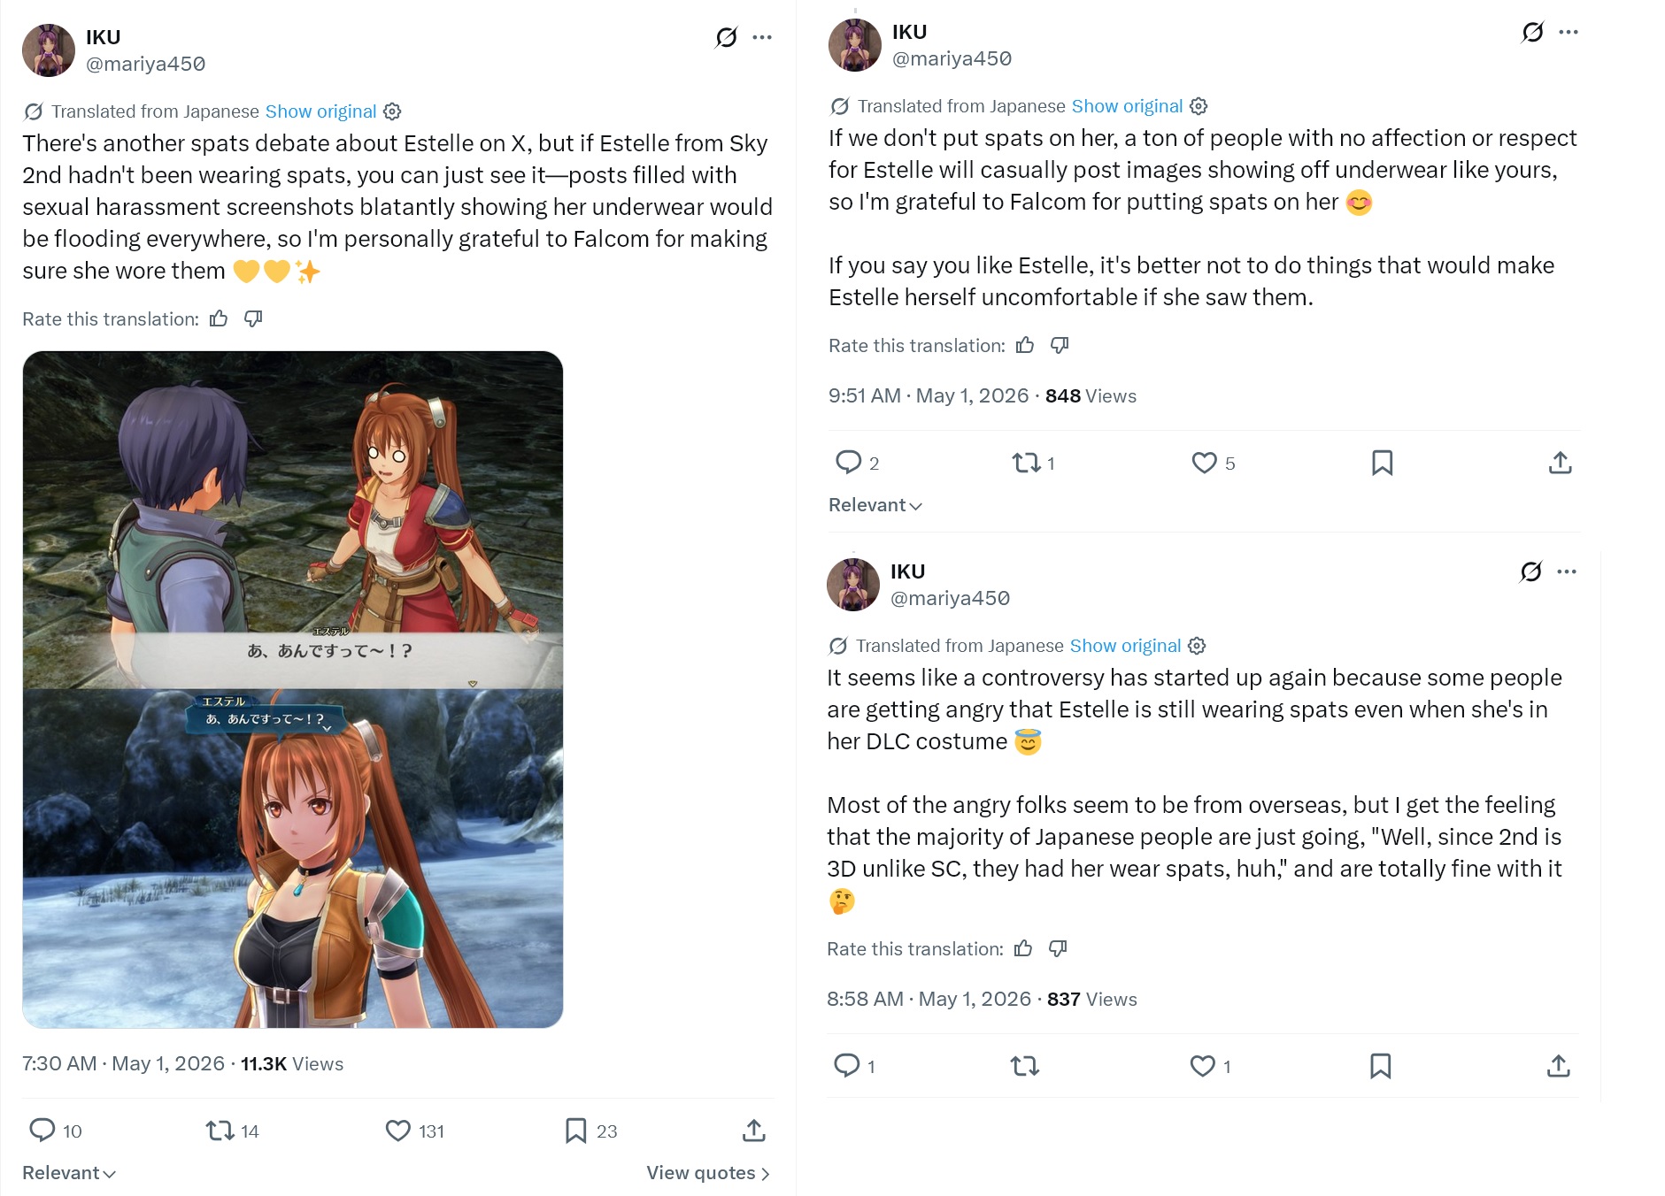Share the 8:58 AM post
Screen dimensions: 1665x1196
tap(1558, 1066)
